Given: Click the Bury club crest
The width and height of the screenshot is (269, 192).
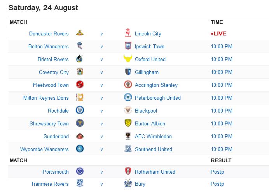Looking at the screenshot, I should 128,184.
